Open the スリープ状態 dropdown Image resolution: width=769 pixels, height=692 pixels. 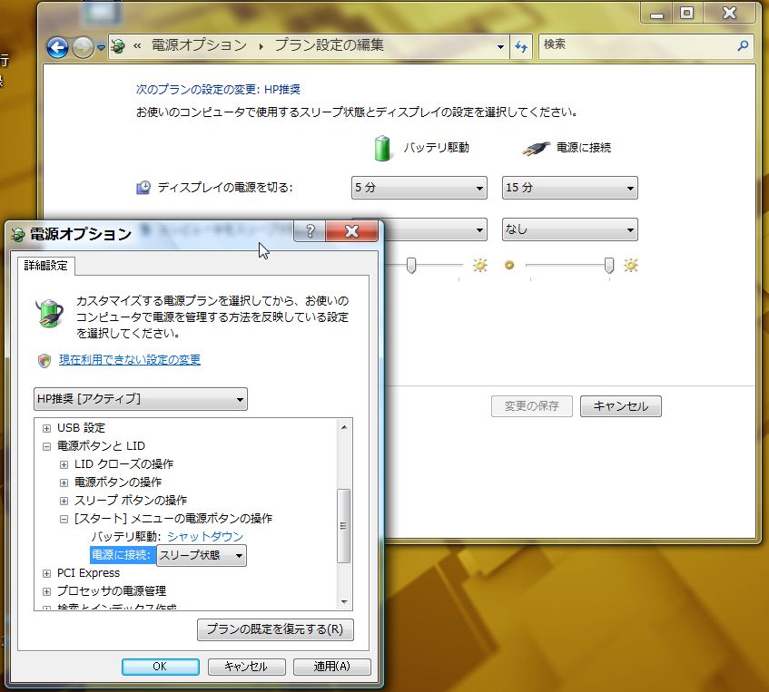point(202,555)
